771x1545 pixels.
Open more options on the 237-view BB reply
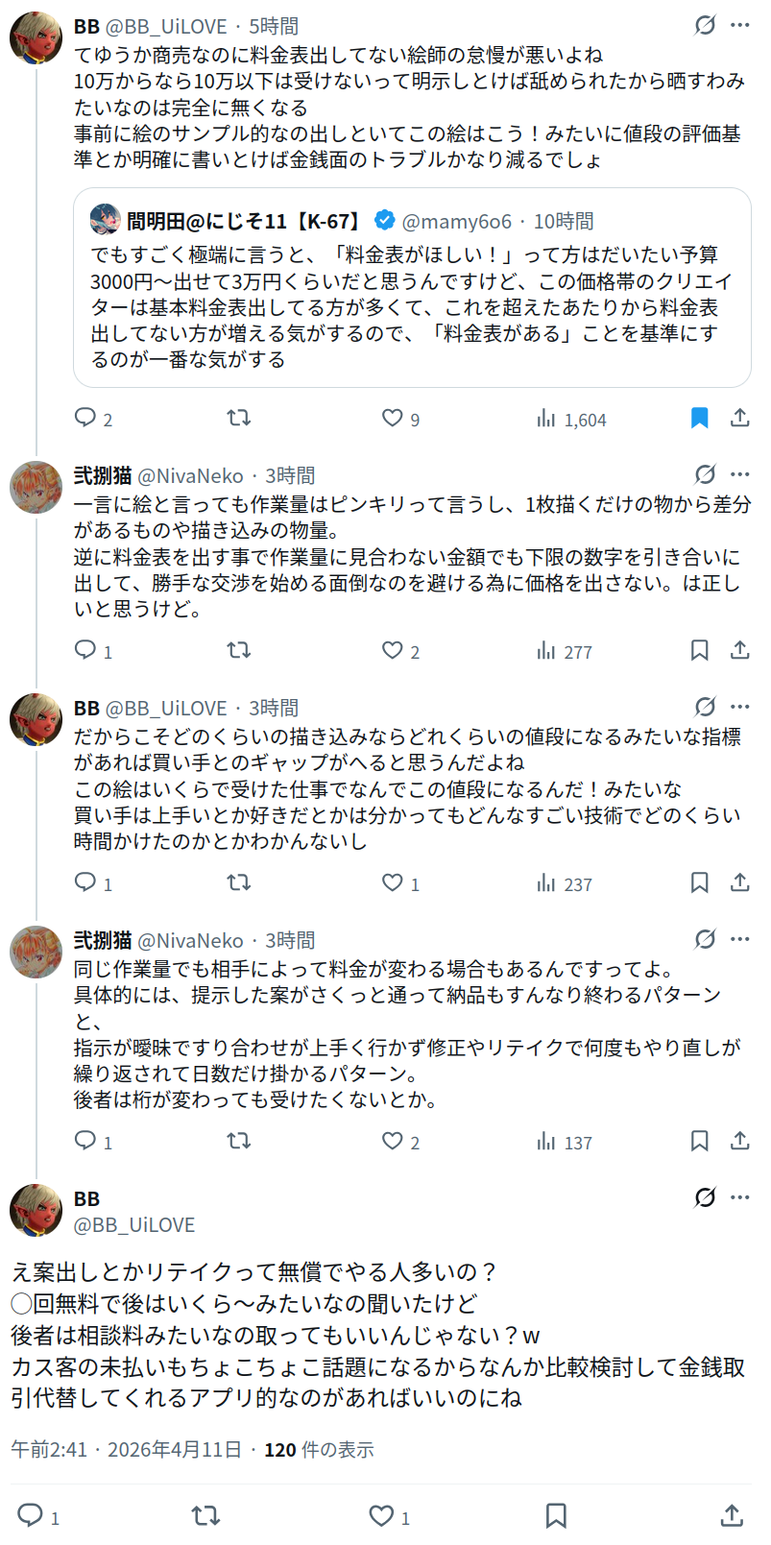pyautogui.click(x=739, y=707)
